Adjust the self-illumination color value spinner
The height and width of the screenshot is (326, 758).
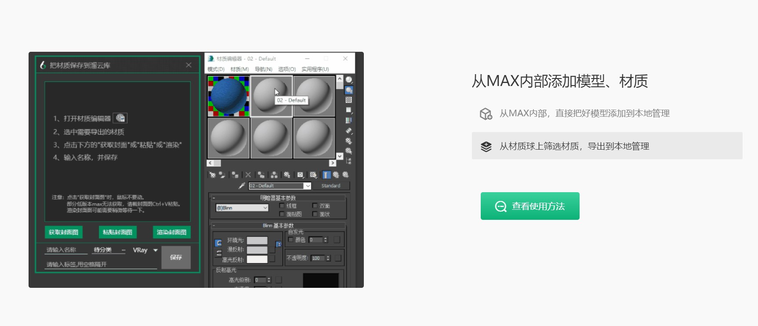coord(326,240)
